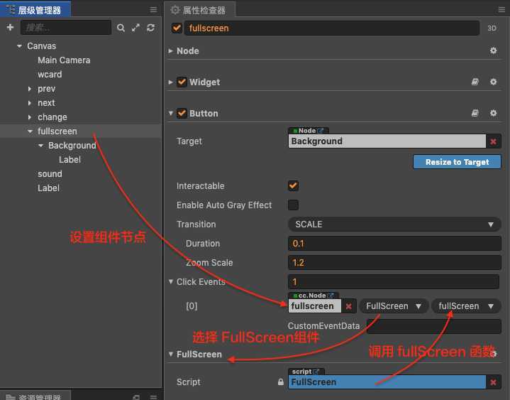Select the Background node in hierarchy
Viewport: 510px width, 400px height.
click(x=72, y=145)
